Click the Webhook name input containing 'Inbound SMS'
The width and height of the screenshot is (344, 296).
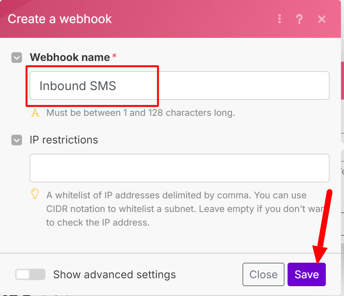click(x=179, y=86)
